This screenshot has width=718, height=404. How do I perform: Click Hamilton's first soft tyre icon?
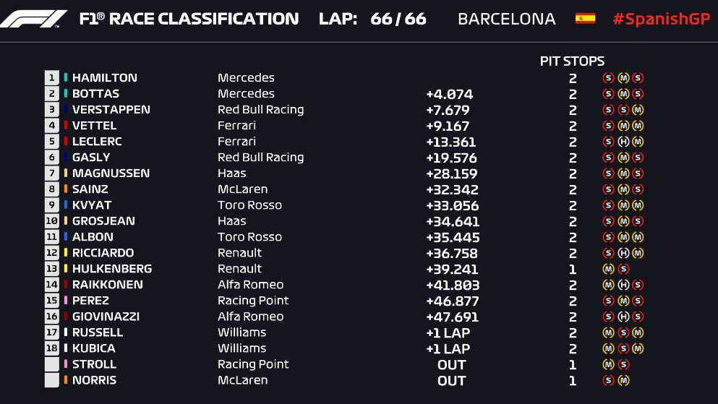click(x=608, y=78)
